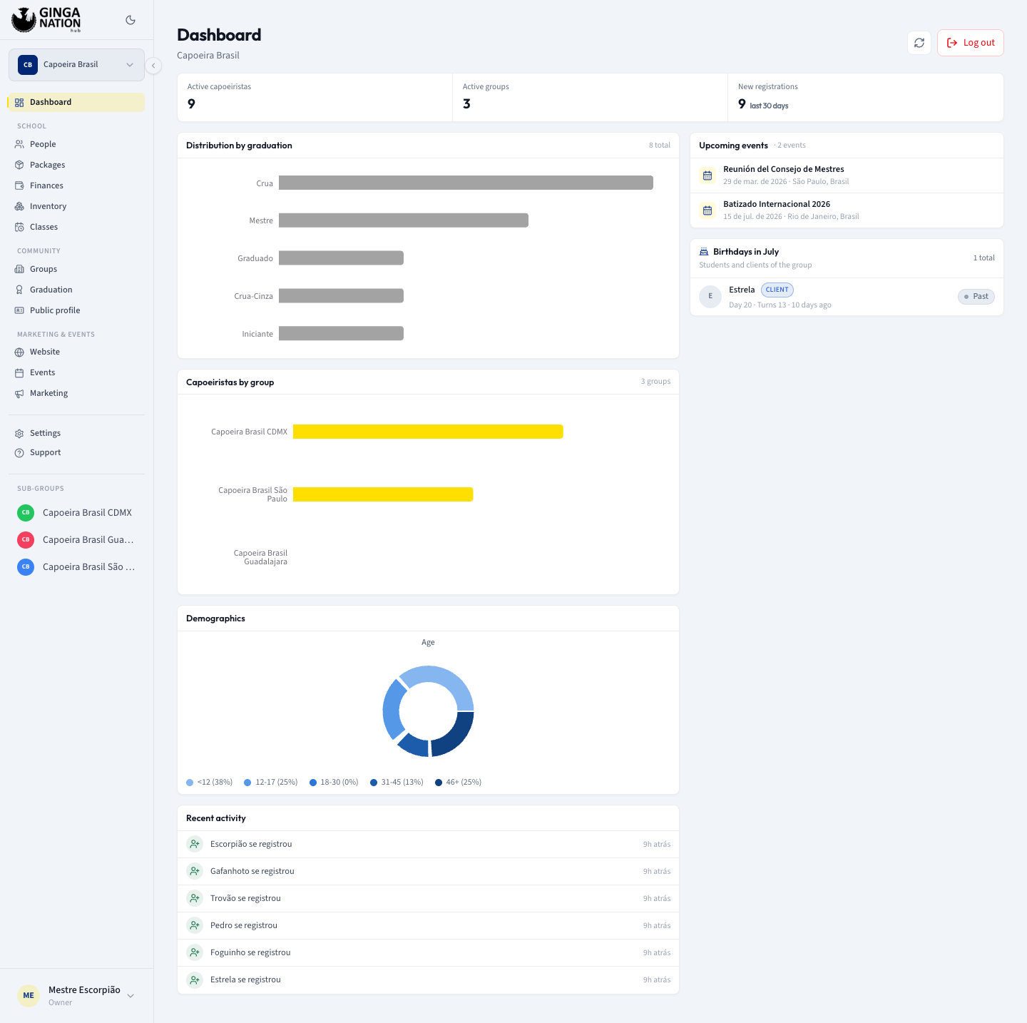Click the Groups building icon
Viewport: 1027px width, 1023px height.
(19, 269)
